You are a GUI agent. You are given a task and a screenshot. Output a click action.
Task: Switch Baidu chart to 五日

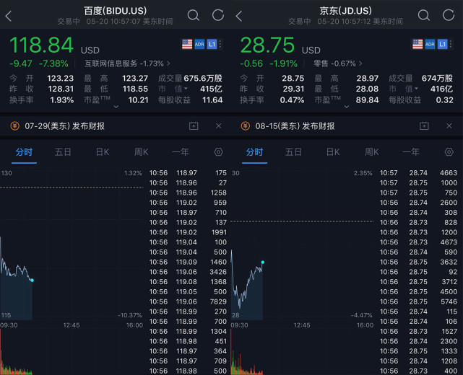63,152
